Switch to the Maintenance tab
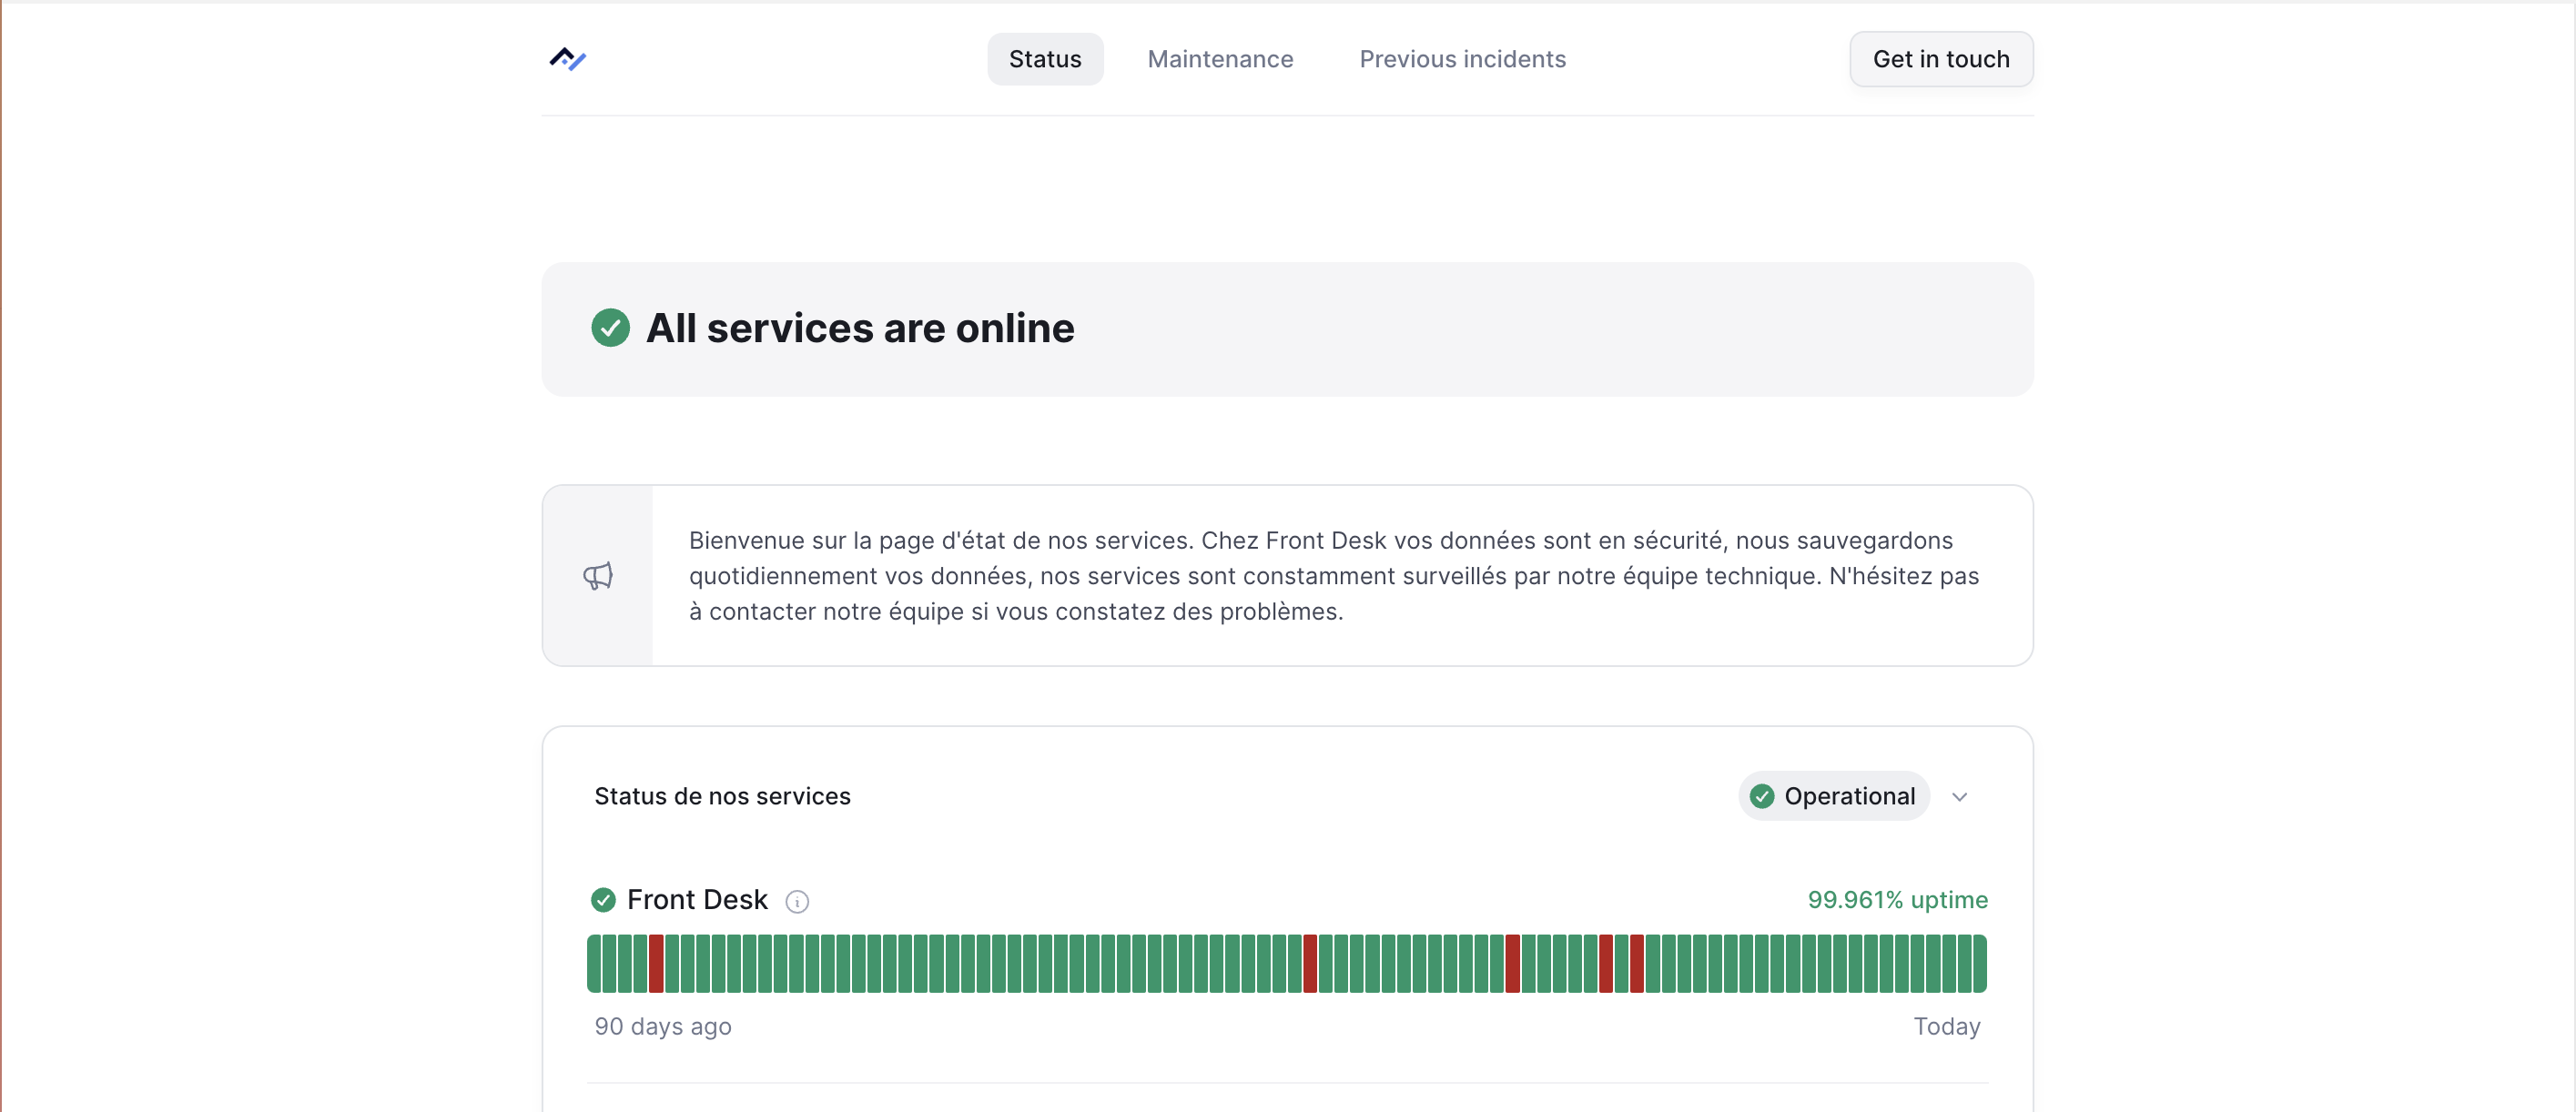This screenshot has height=1112, width=2576. pyautogui.click(x=1220, y=59)
